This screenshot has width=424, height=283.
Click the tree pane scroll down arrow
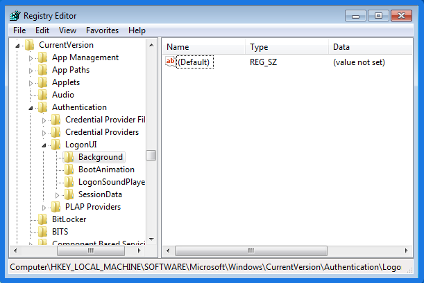point(151,239)
